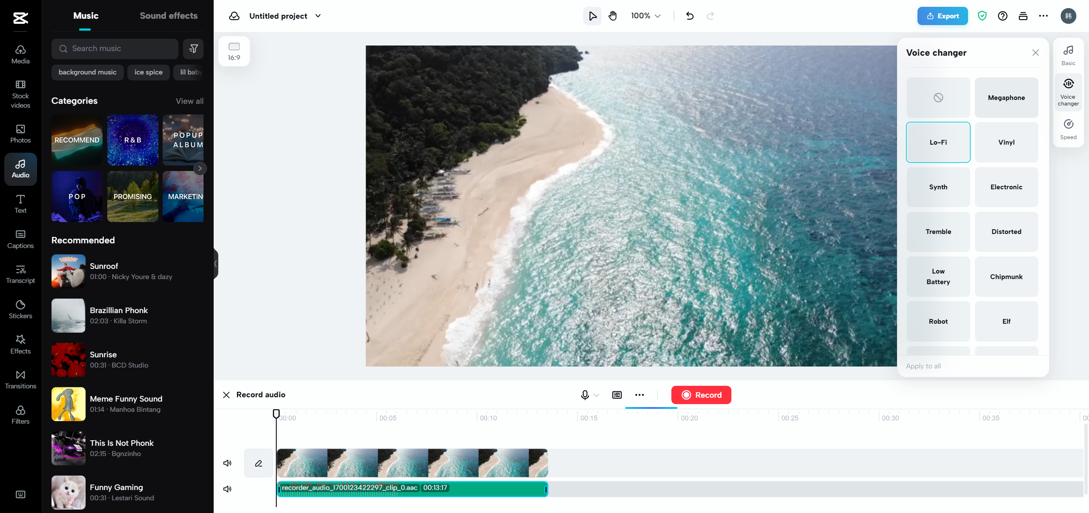Screen dimensions: 1089x513
Task: Select the Transitions sidebar icon
Action: pos(20,379)
